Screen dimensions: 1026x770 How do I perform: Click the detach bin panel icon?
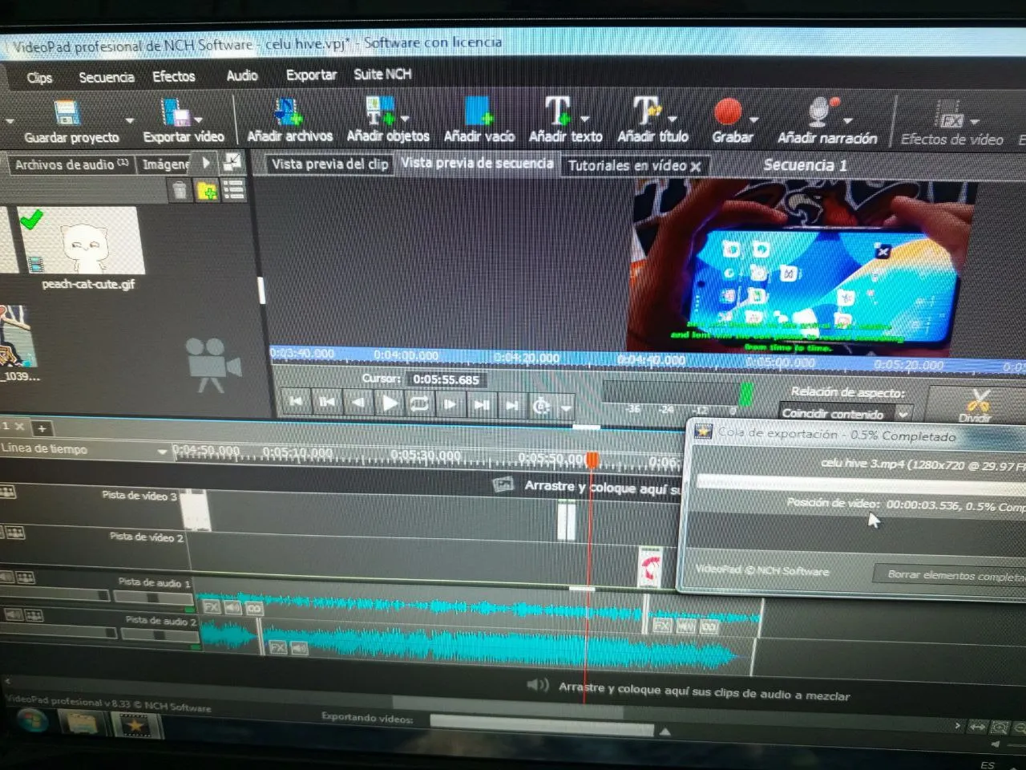tap(232, 162)
